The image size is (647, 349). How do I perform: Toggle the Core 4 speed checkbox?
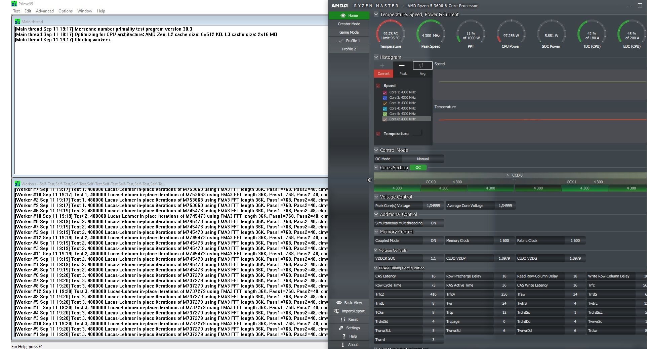pos(385,108)
